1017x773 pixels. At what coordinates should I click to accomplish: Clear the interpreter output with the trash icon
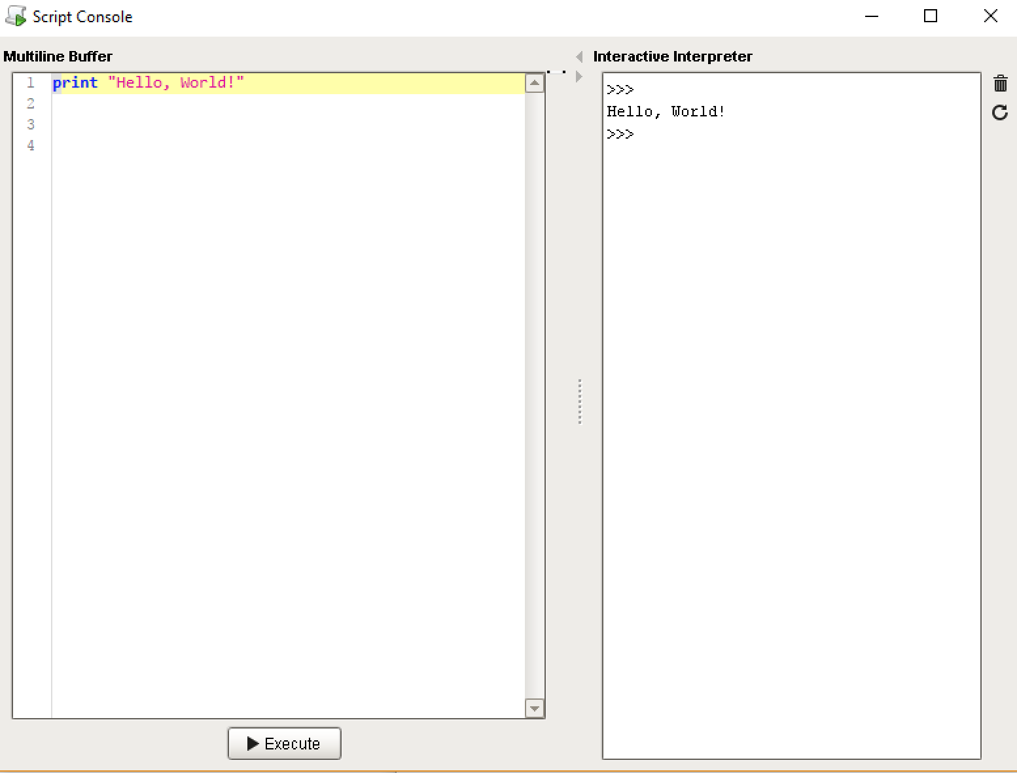point(1000,84)
